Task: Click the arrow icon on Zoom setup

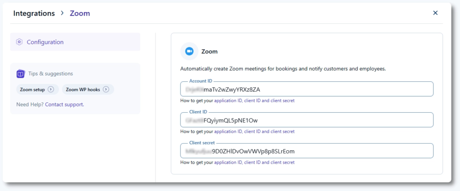Action: click(x=51, y=89)
